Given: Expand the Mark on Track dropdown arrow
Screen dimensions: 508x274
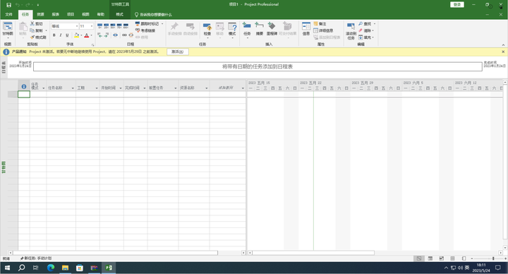Looking at the screenshot, I should pyautogui.click(x=162, y=24).
